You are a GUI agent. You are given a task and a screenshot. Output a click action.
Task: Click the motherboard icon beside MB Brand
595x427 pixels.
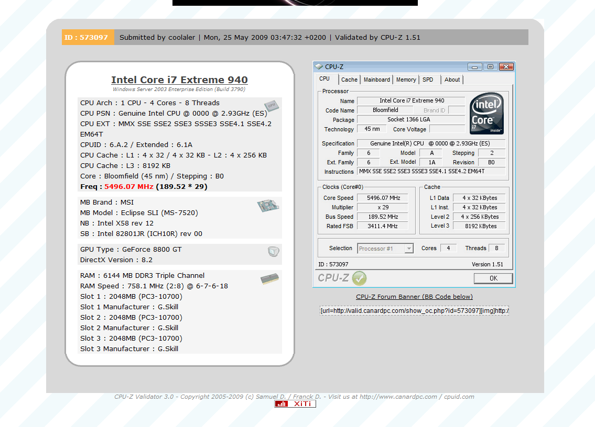[268, 205]
